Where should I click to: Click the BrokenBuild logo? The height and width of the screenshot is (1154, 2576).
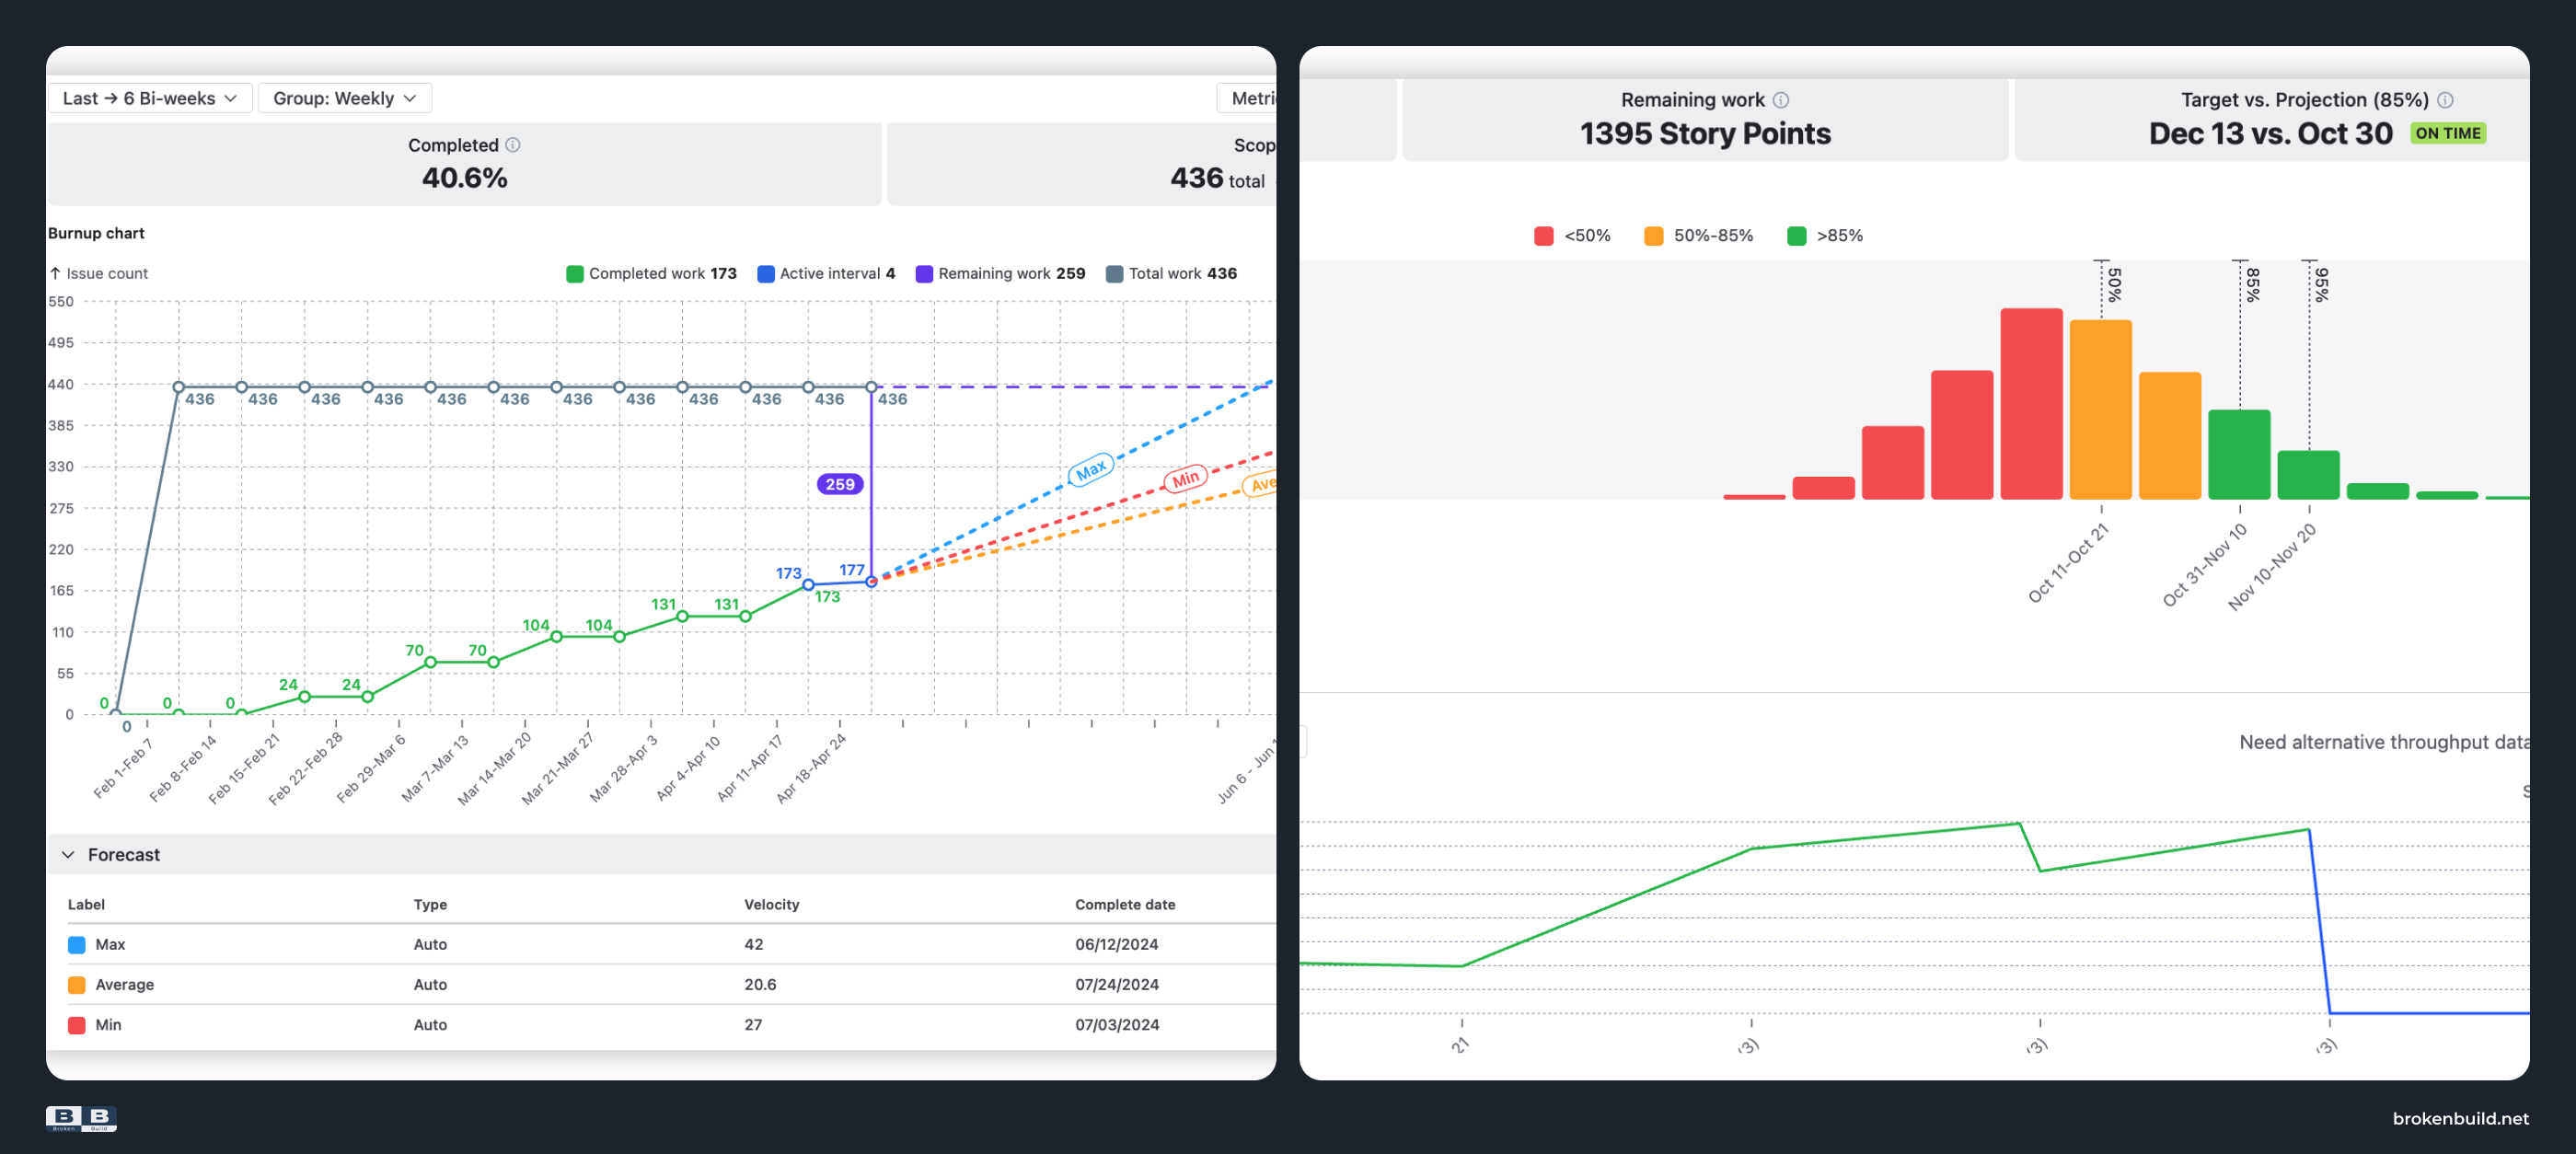point(81,1119)
